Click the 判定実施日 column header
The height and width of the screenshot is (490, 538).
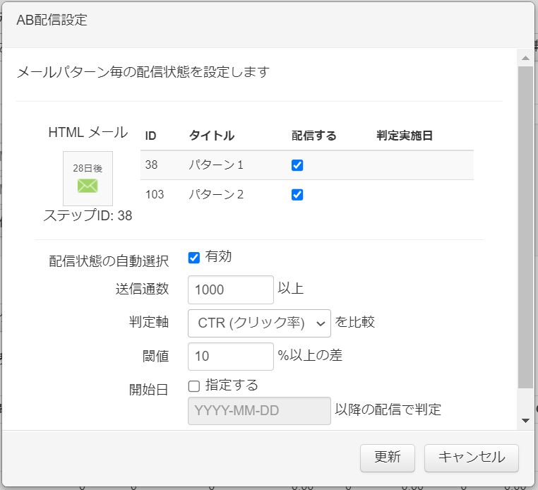[x=405, y=136]
